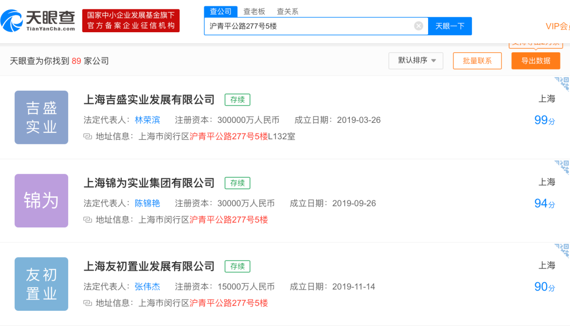Open QR code for 上海吉盛实业发展有限公司
The image size is (570, 326).
[x=562, y=83]
